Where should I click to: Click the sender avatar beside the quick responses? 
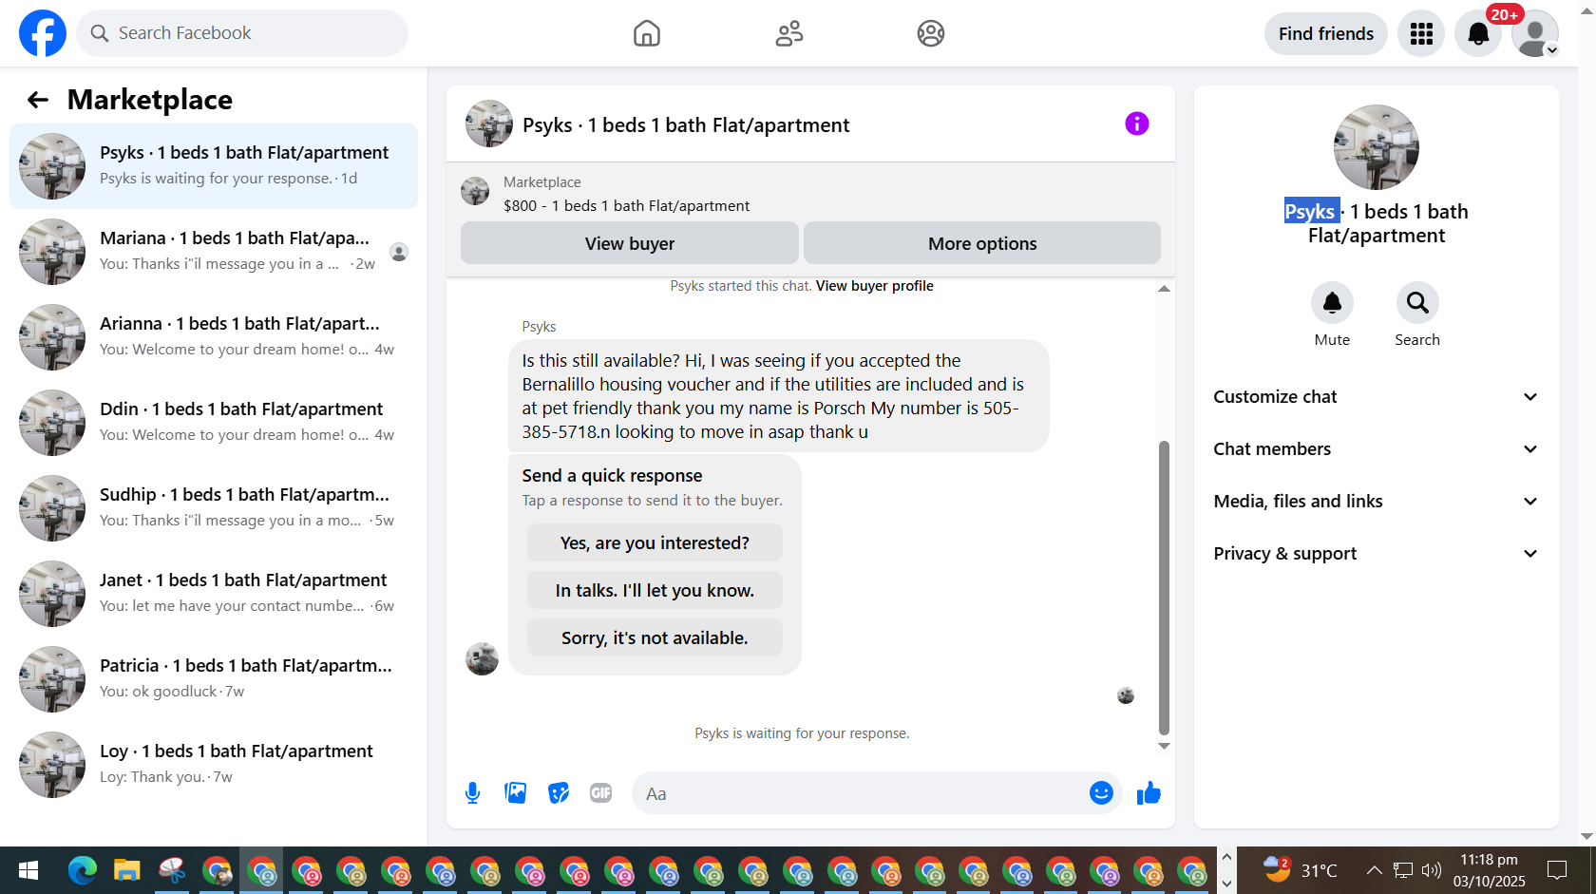tap(482, 658)
